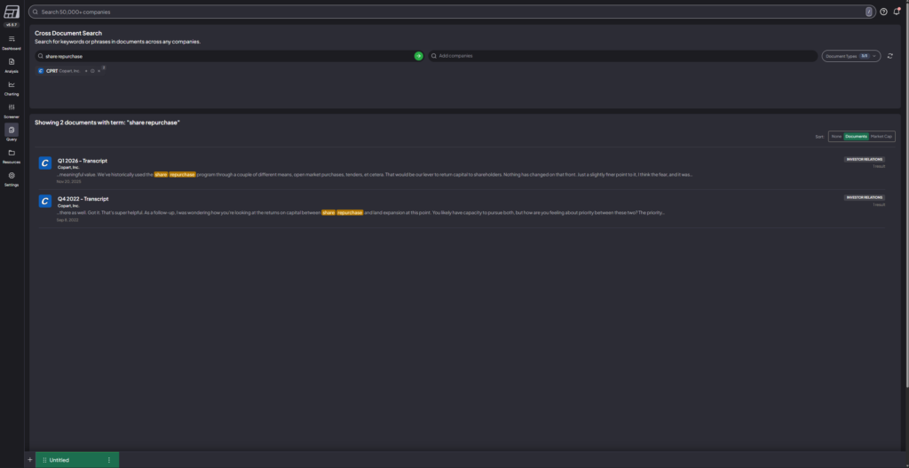Click the slash shortcut badge in search bar
This screenshot has height=468, width=909.
coord(868,12)
